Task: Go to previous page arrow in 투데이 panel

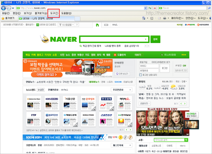Action: tap(181, 103)
